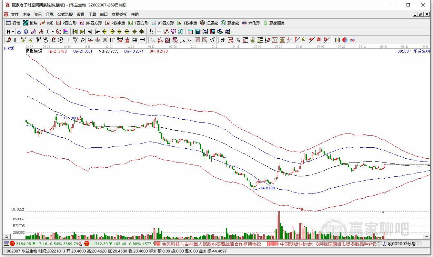This screenshot has width=433, height=257.
Task: Click the Bt=18.2479 indicator value
Action: 158,51
